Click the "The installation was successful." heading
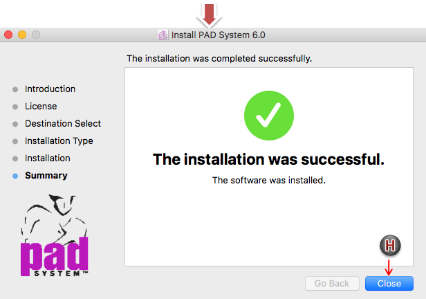426x299 pixels. click(x=268, y=160)
